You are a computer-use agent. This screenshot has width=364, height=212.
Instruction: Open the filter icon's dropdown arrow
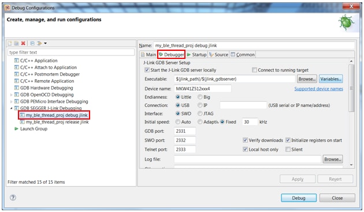[45, 43]
